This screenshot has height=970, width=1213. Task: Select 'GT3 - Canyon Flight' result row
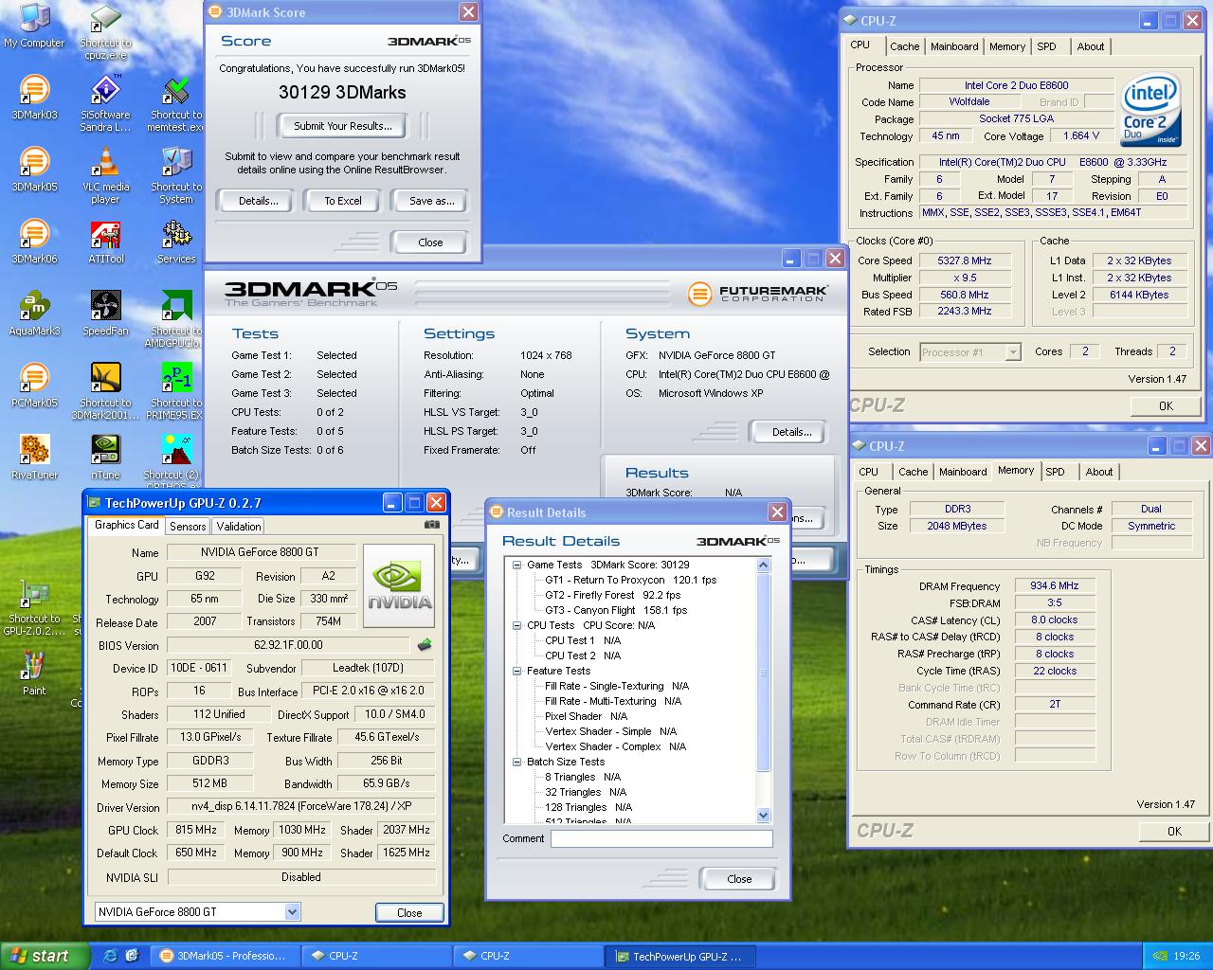(x=616, y=610)
